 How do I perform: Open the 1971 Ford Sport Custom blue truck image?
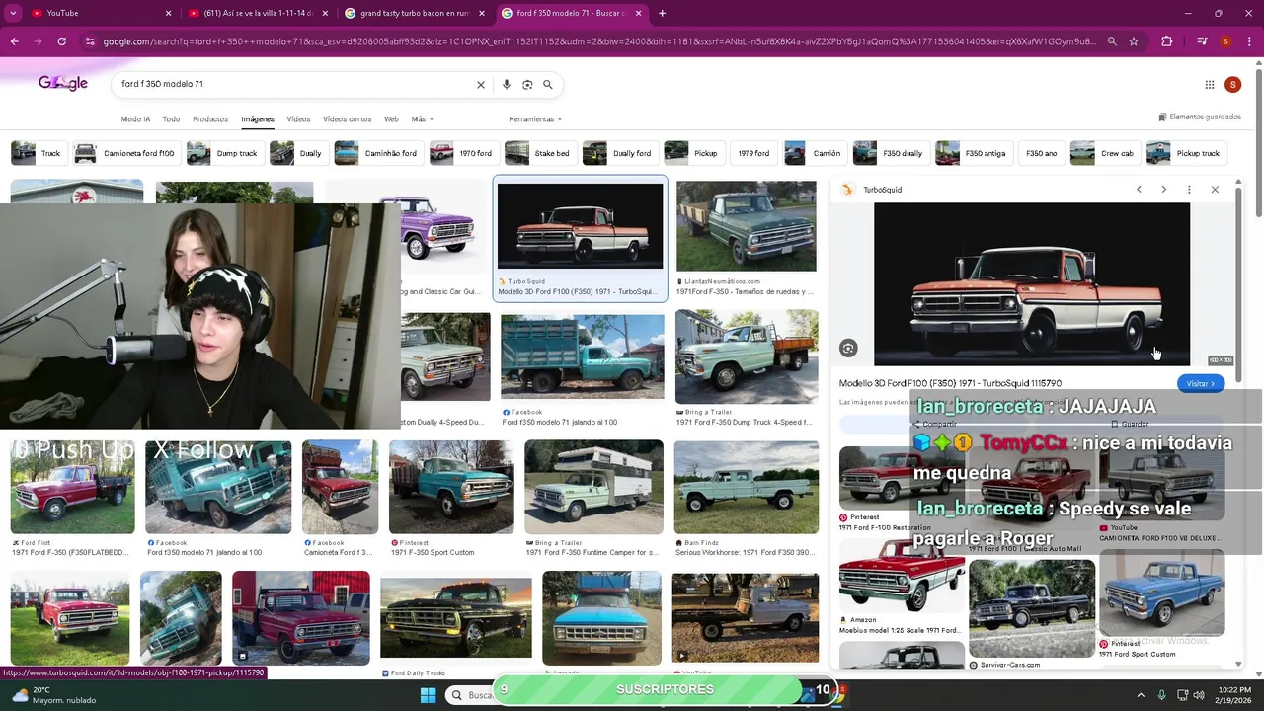click(1162, 594)
